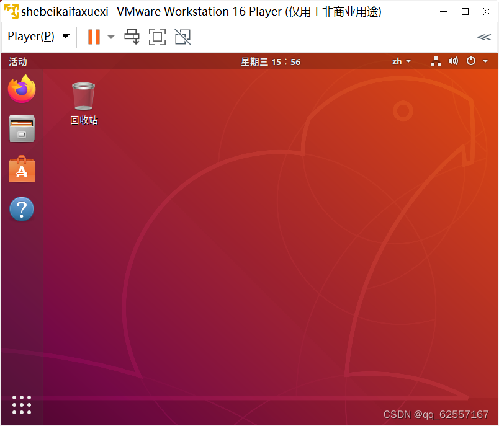Viewport: 499px width, 426px height.
Task: Send Ctrl+Alt+Del to the virtual machine
Action: [132, 37]
